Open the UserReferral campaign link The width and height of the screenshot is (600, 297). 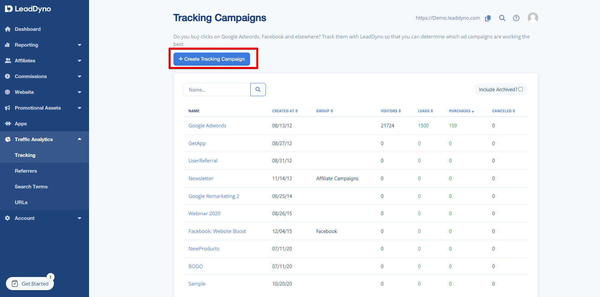coord(203,161)
